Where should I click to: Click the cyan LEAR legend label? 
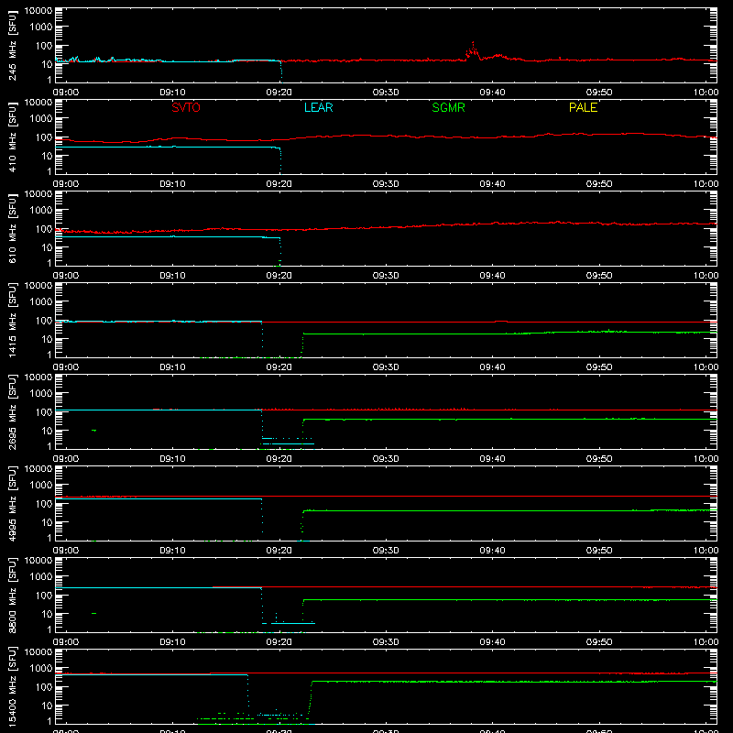pos(318,107)
